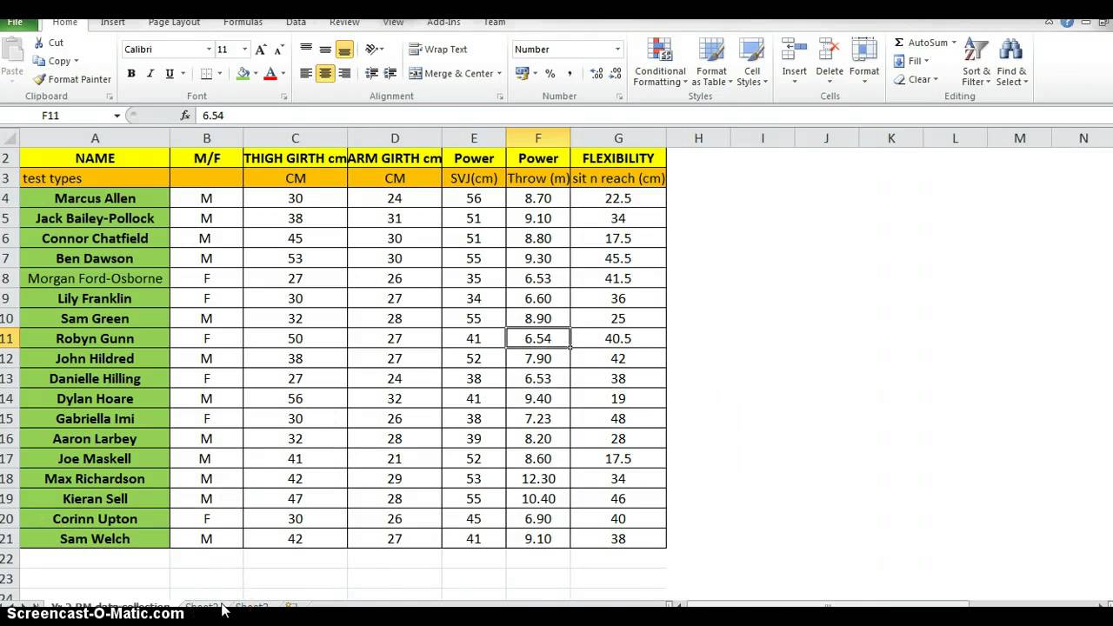Toggle Underline formatting

tap(170, 74)
